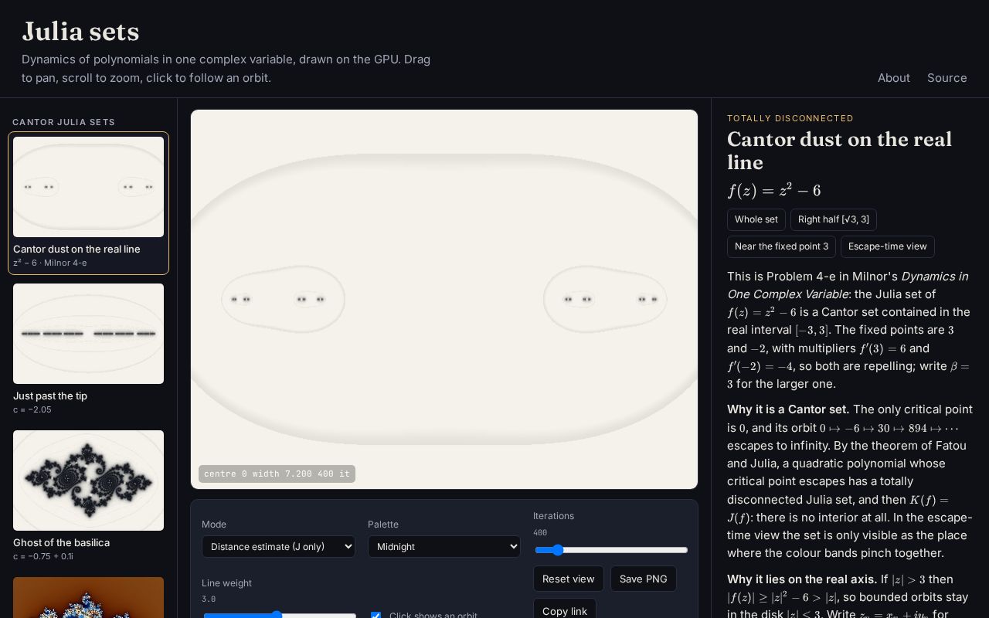Click the Copy link button
The width and height of the screenshot is (989, 618).
[565, 610]
